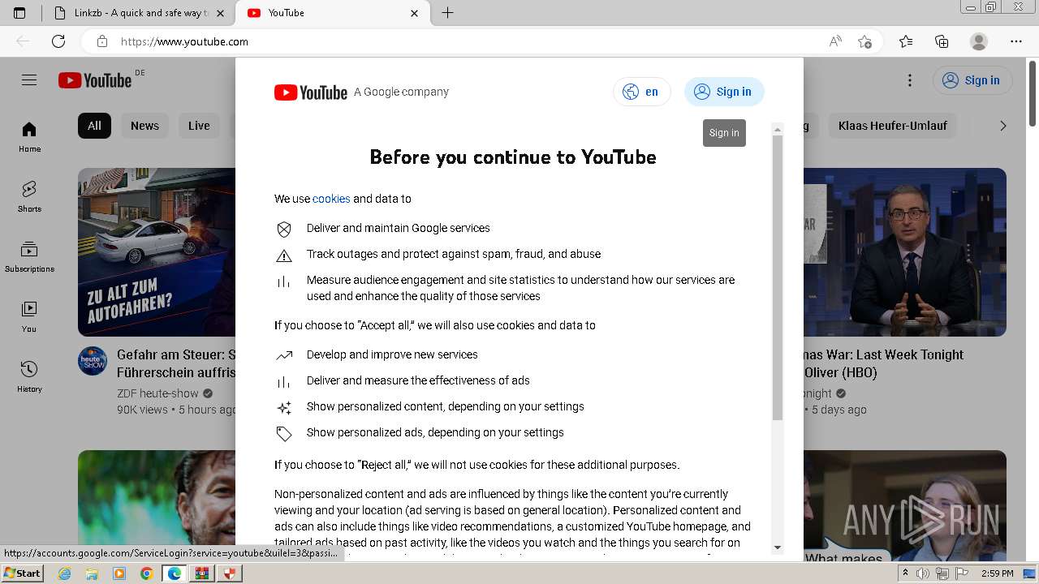Open the Last Week Tonight video thumbnail

[x=905, y=252]
